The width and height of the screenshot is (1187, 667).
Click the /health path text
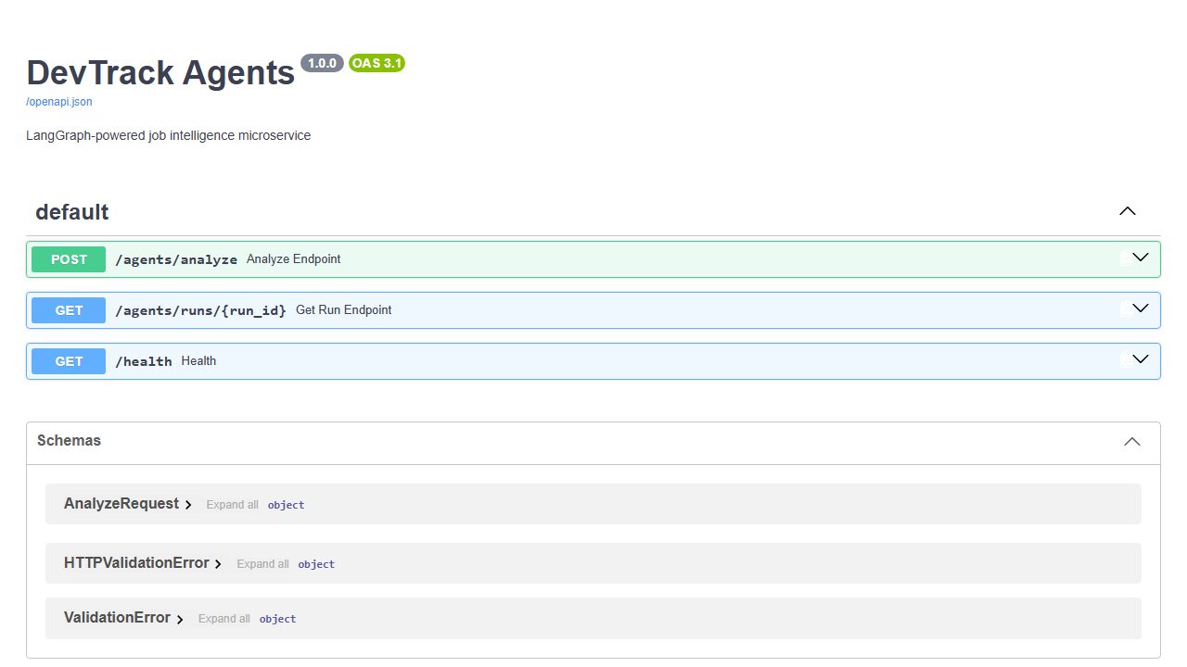pos(144,361)
